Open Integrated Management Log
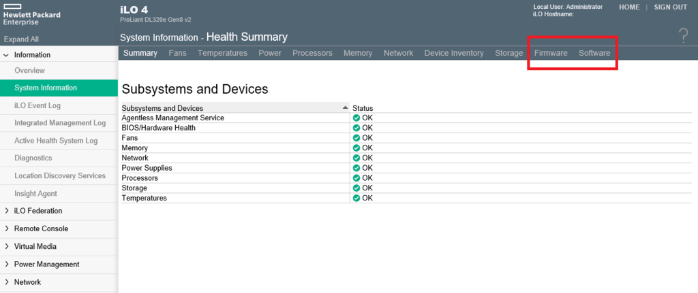 pyautogui.click(x=59, y=123)
